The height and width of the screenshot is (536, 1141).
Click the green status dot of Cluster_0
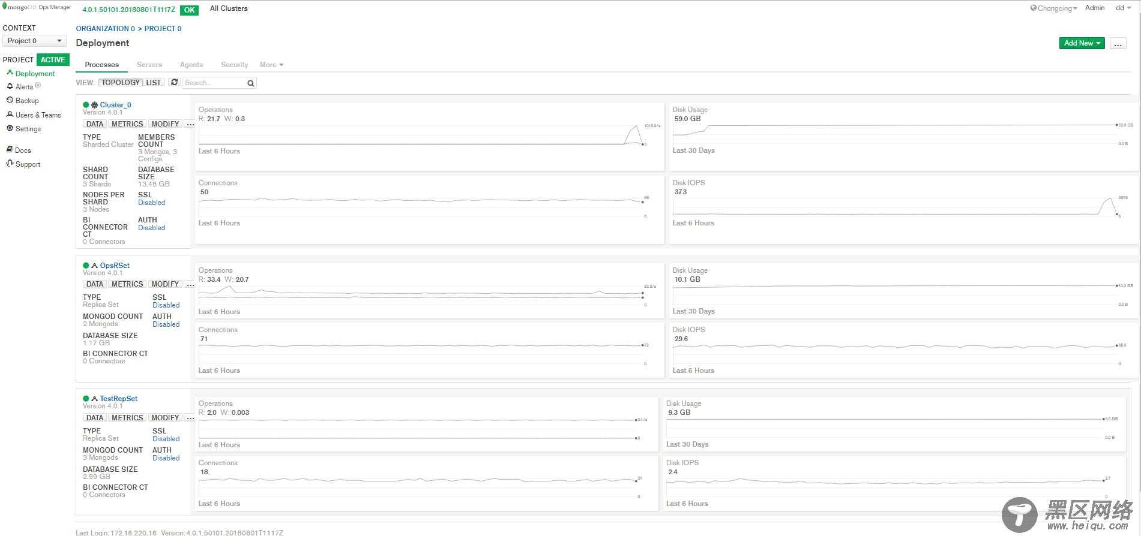coord(86,105)
